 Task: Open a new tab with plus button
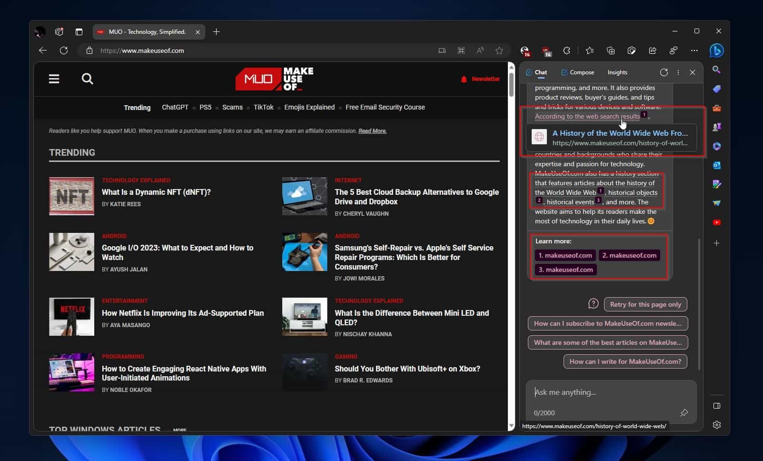[216, 32]
